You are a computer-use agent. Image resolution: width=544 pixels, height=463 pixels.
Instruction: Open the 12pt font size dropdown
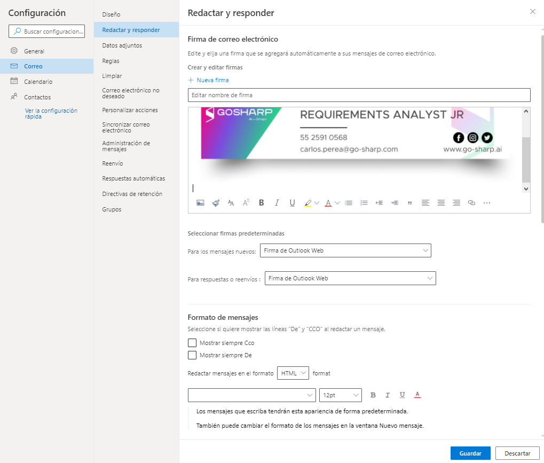341,395
